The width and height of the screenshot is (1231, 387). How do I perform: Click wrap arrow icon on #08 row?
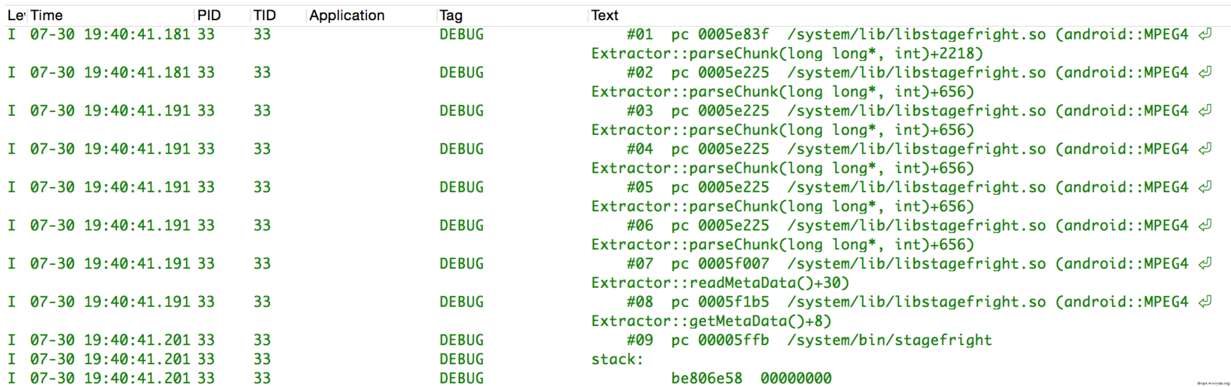(1205, 302)
